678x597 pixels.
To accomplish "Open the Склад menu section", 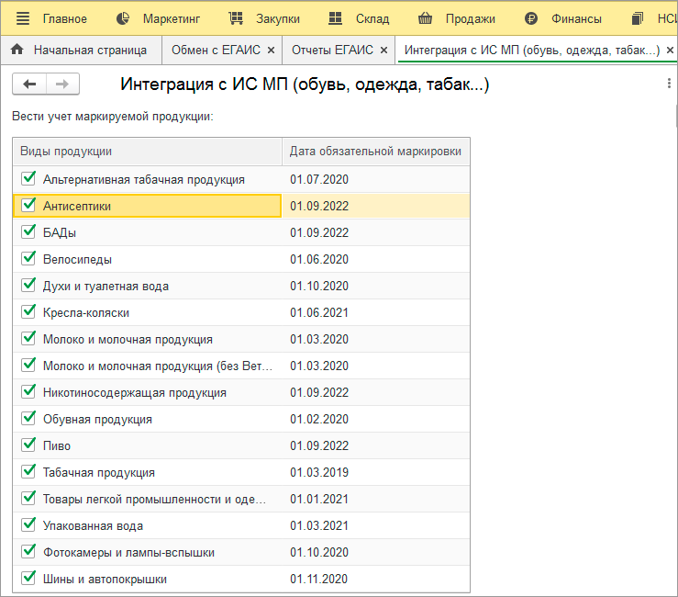I will pos(372,18).
